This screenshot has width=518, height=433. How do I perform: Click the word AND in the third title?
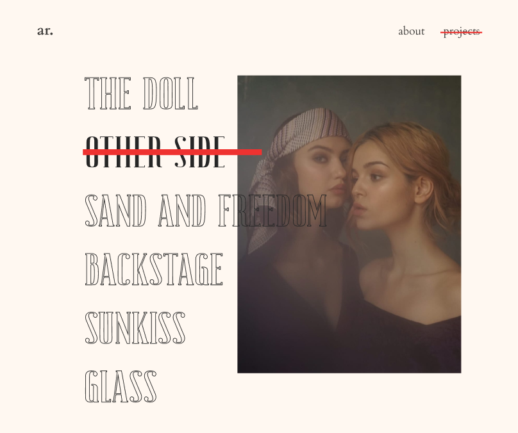pyautogui.click(x=182, y=211)
